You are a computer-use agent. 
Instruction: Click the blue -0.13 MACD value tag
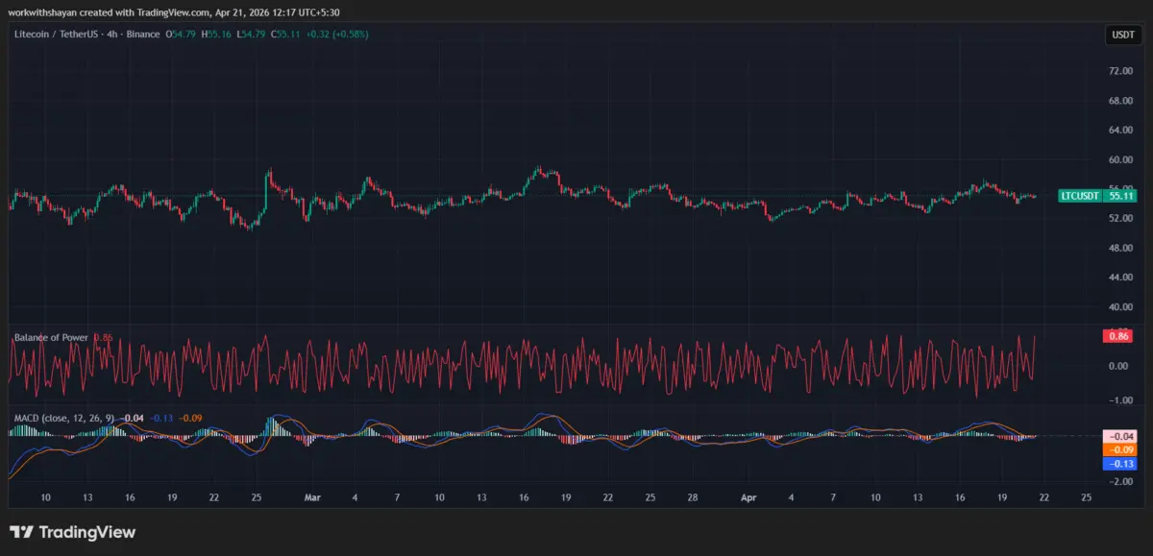(x=1119, y=463)
